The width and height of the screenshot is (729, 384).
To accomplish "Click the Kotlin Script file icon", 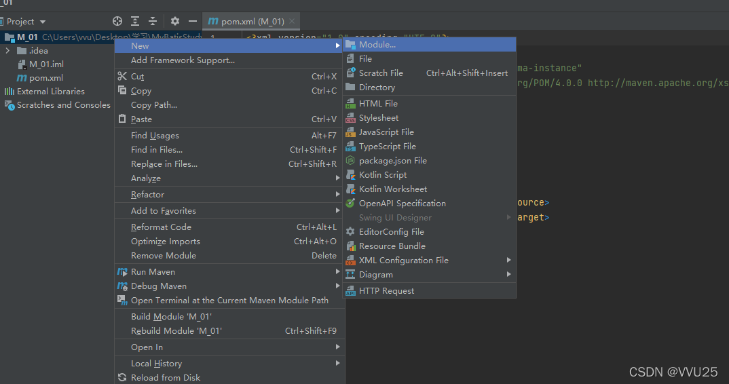I will click(350, 175).
